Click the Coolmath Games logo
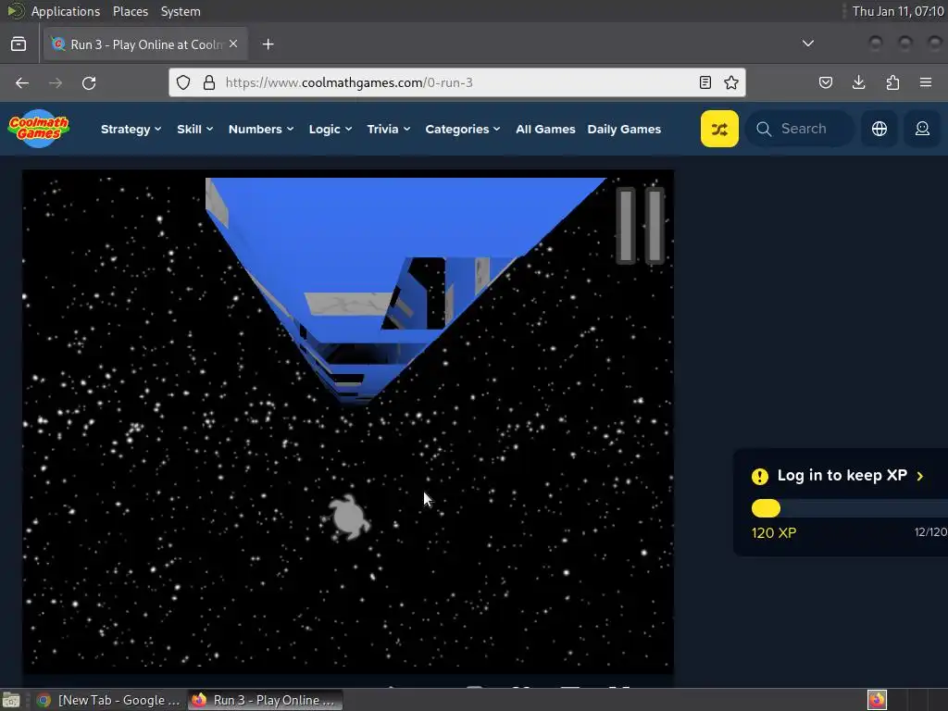The image size is (948, 711). (x=39, y=129)
